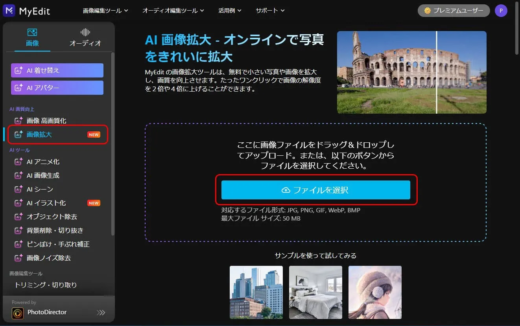Click the 'サンプルを使って試してみる' text
The width and height of the screenshot is (520, 326).
point(315,256)
